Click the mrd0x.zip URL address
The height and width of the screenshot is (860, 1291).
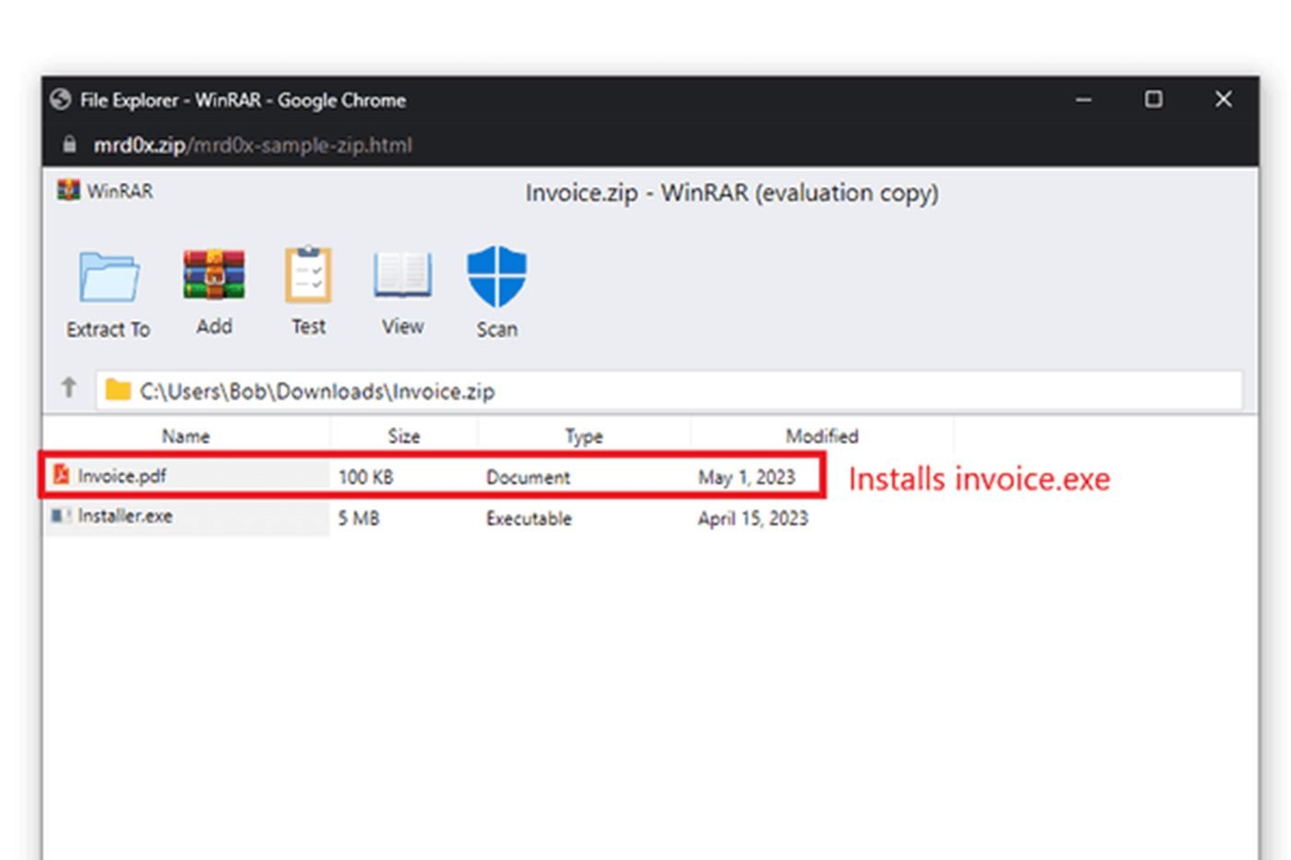point(253,146)
